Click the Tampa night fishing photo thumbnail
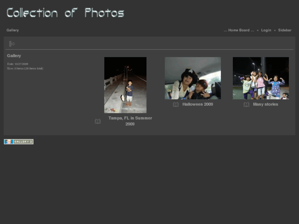Viewport: 299px width, 224px height. 125,85
